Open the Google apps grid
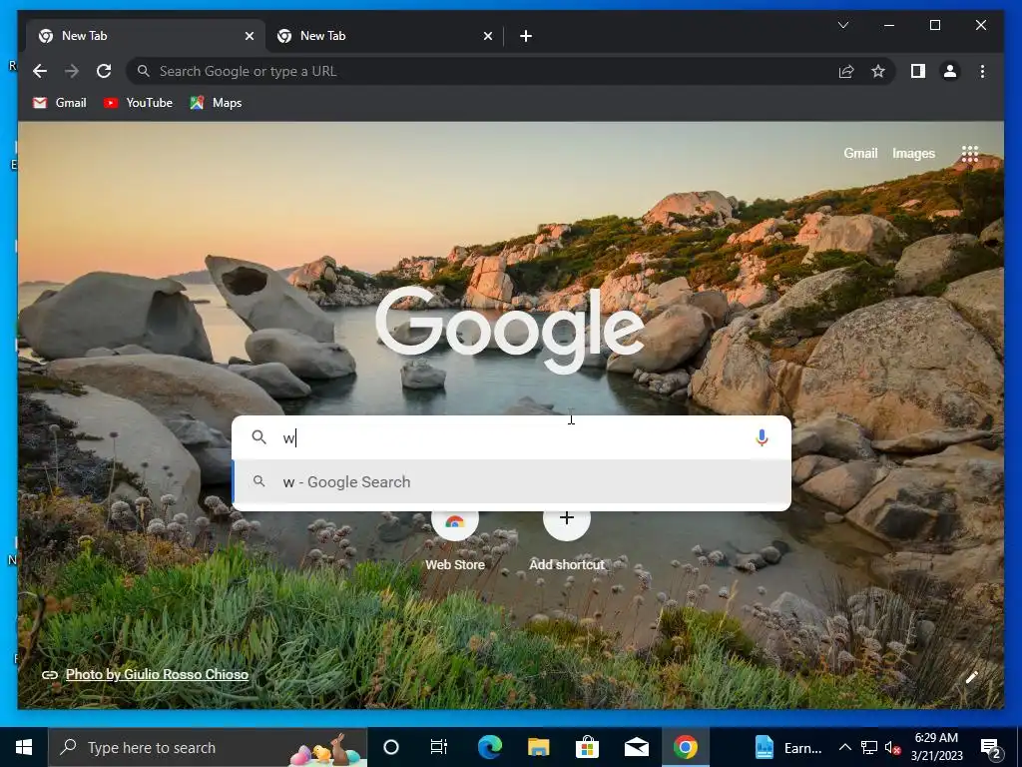The height and width of the screenshot is (767, 1022). (970, 153)
